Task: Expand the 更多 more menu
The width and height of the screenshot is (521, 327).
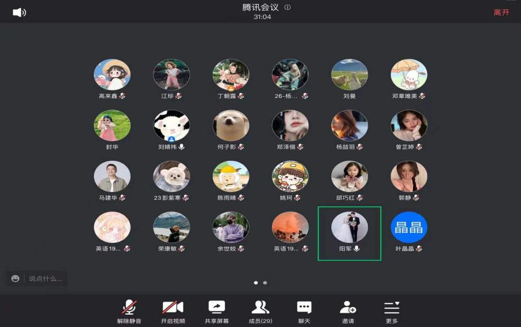Action: (x=392, y=307)
